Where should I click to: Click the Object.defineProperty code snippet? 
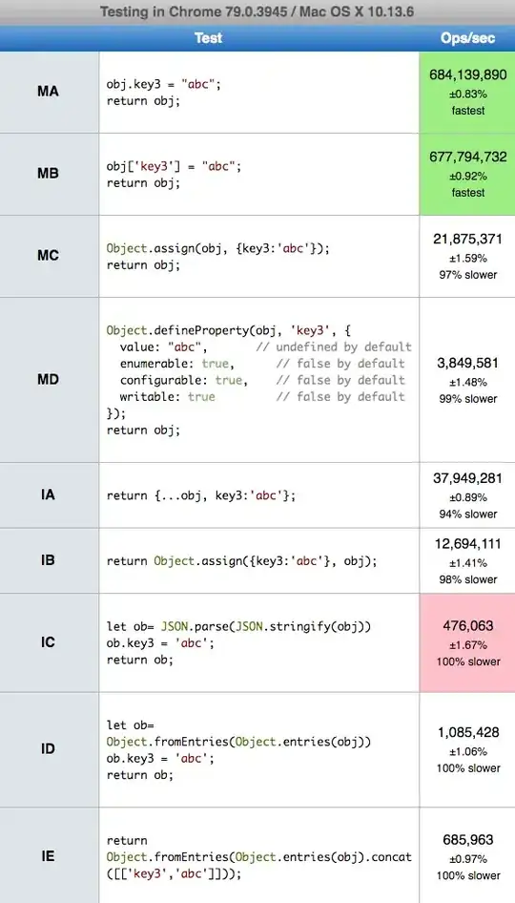(259, 380)
